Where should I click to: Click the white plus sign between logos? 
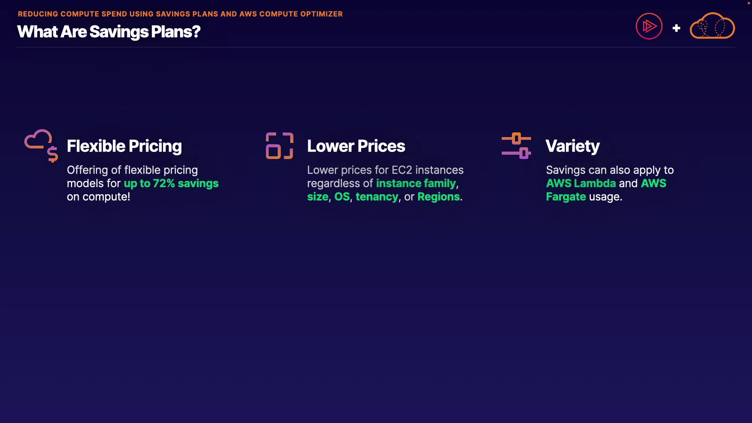(676, 28)
